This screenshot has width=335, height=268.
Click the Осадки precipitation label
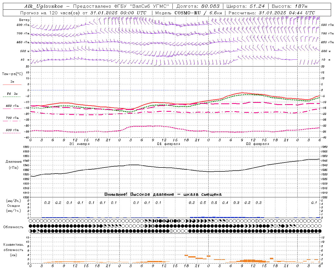pos(14,206)
